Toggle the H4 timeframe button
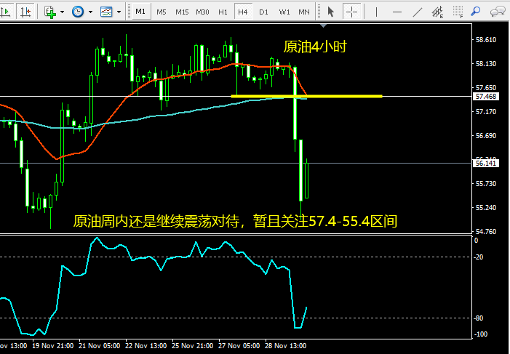510x354 pixels. tap(243, 12)
